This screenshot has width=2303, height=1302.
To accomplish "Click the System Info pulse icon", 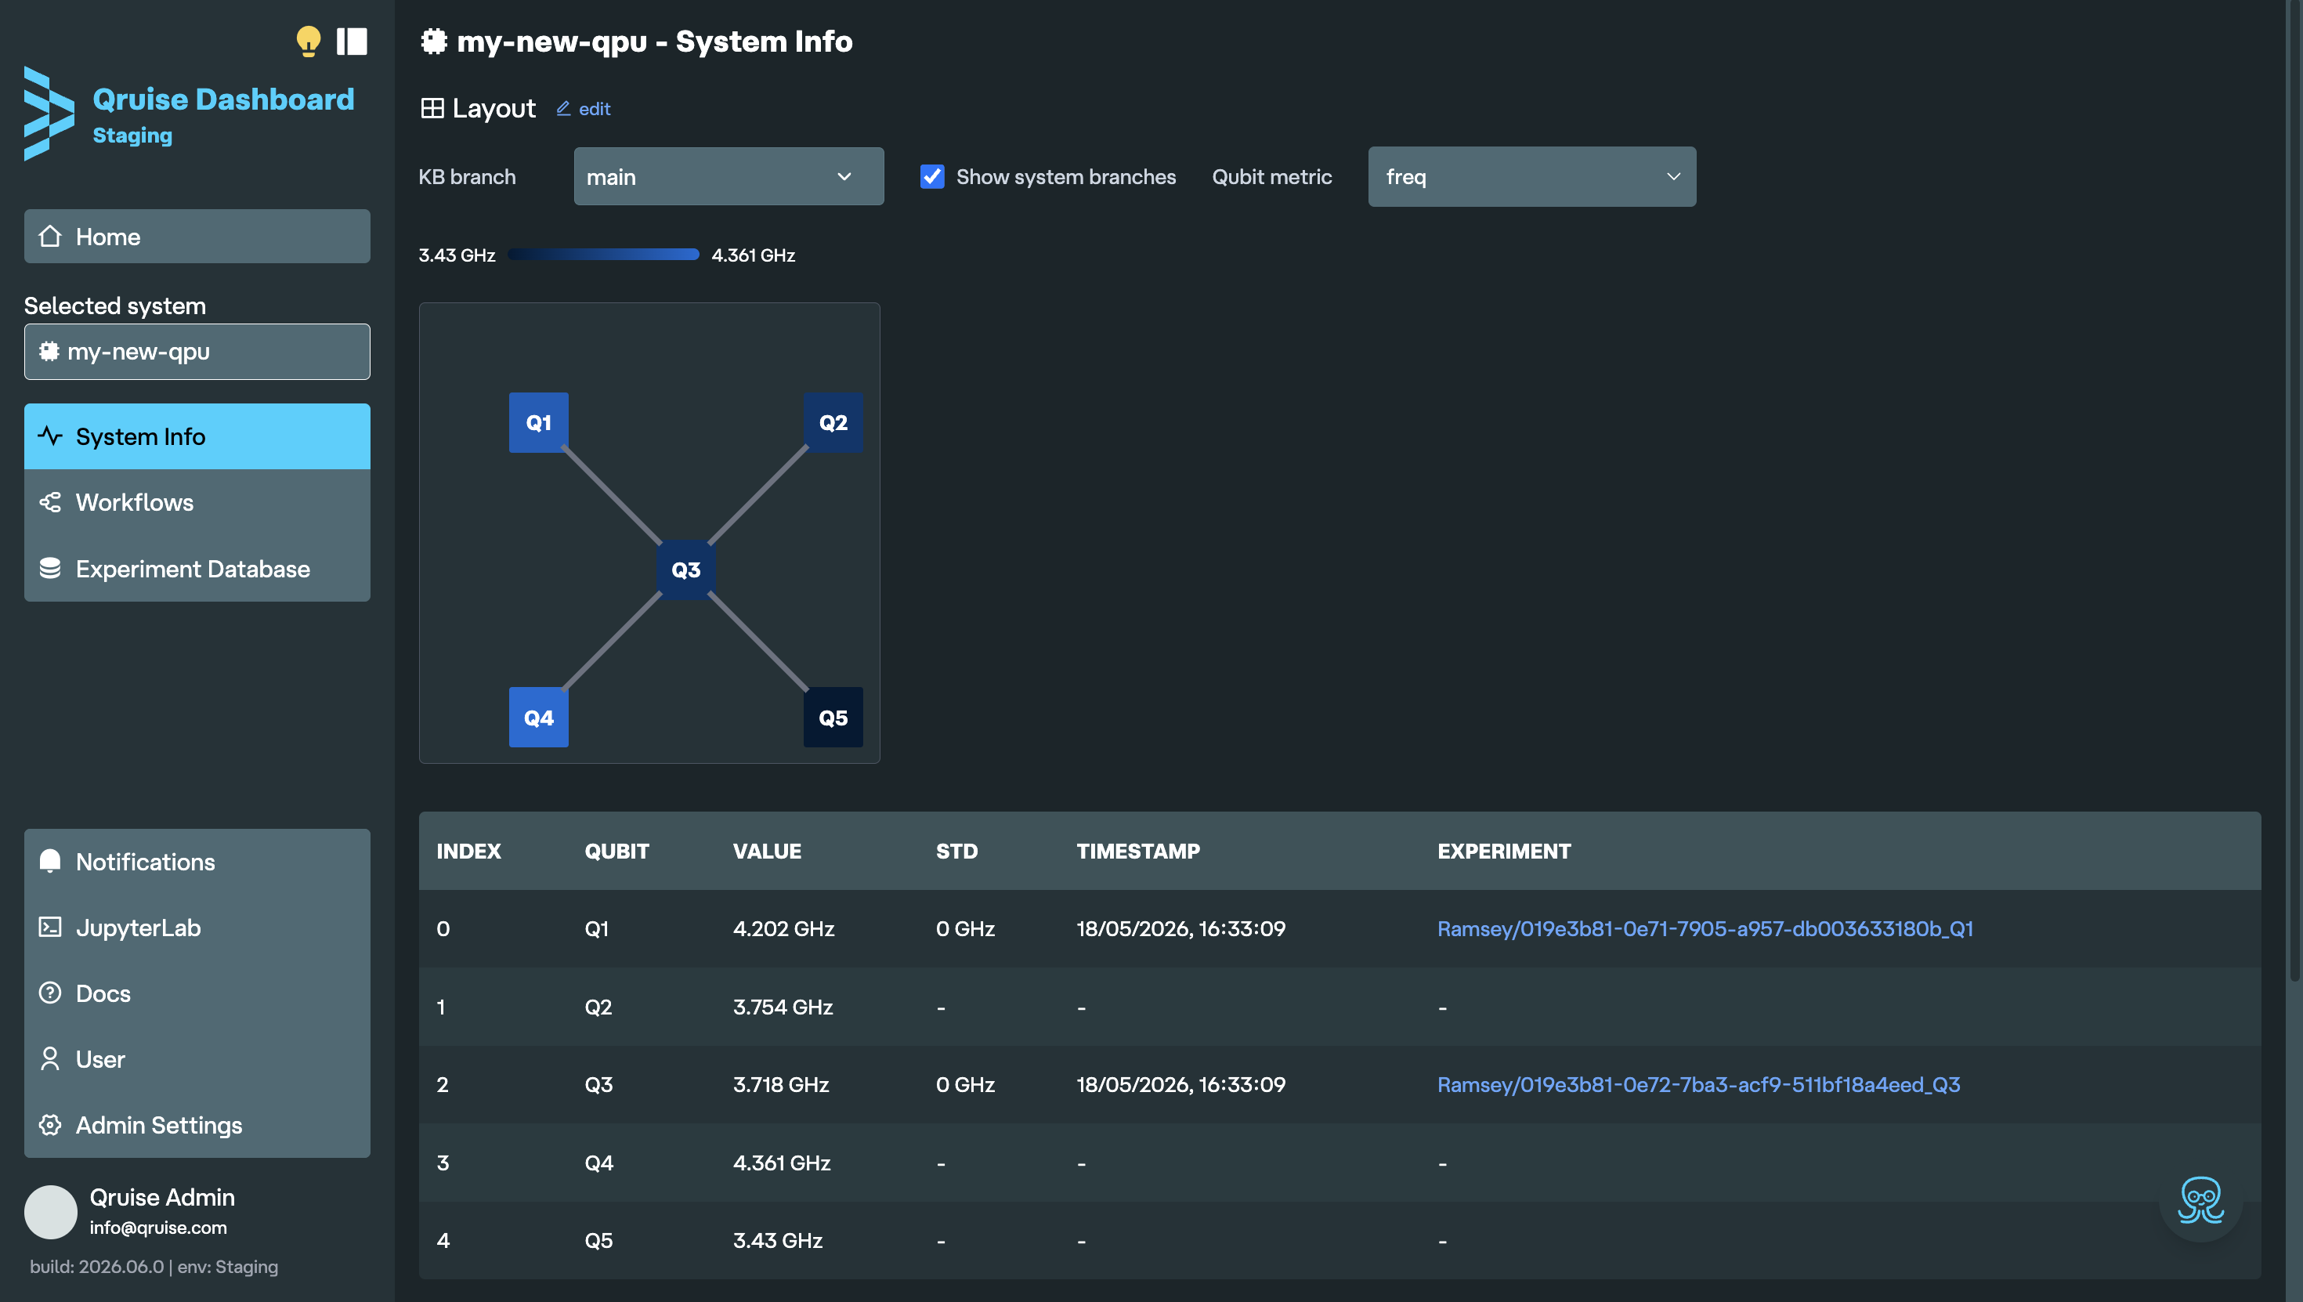I will click(x=50, y=436).
